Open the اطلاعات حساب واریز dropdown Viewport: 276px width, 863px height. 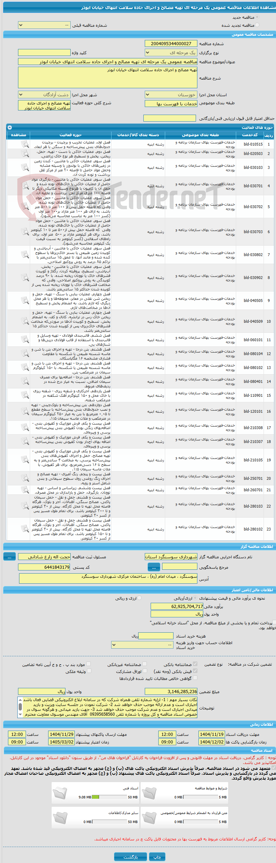(x=142, y=644)
